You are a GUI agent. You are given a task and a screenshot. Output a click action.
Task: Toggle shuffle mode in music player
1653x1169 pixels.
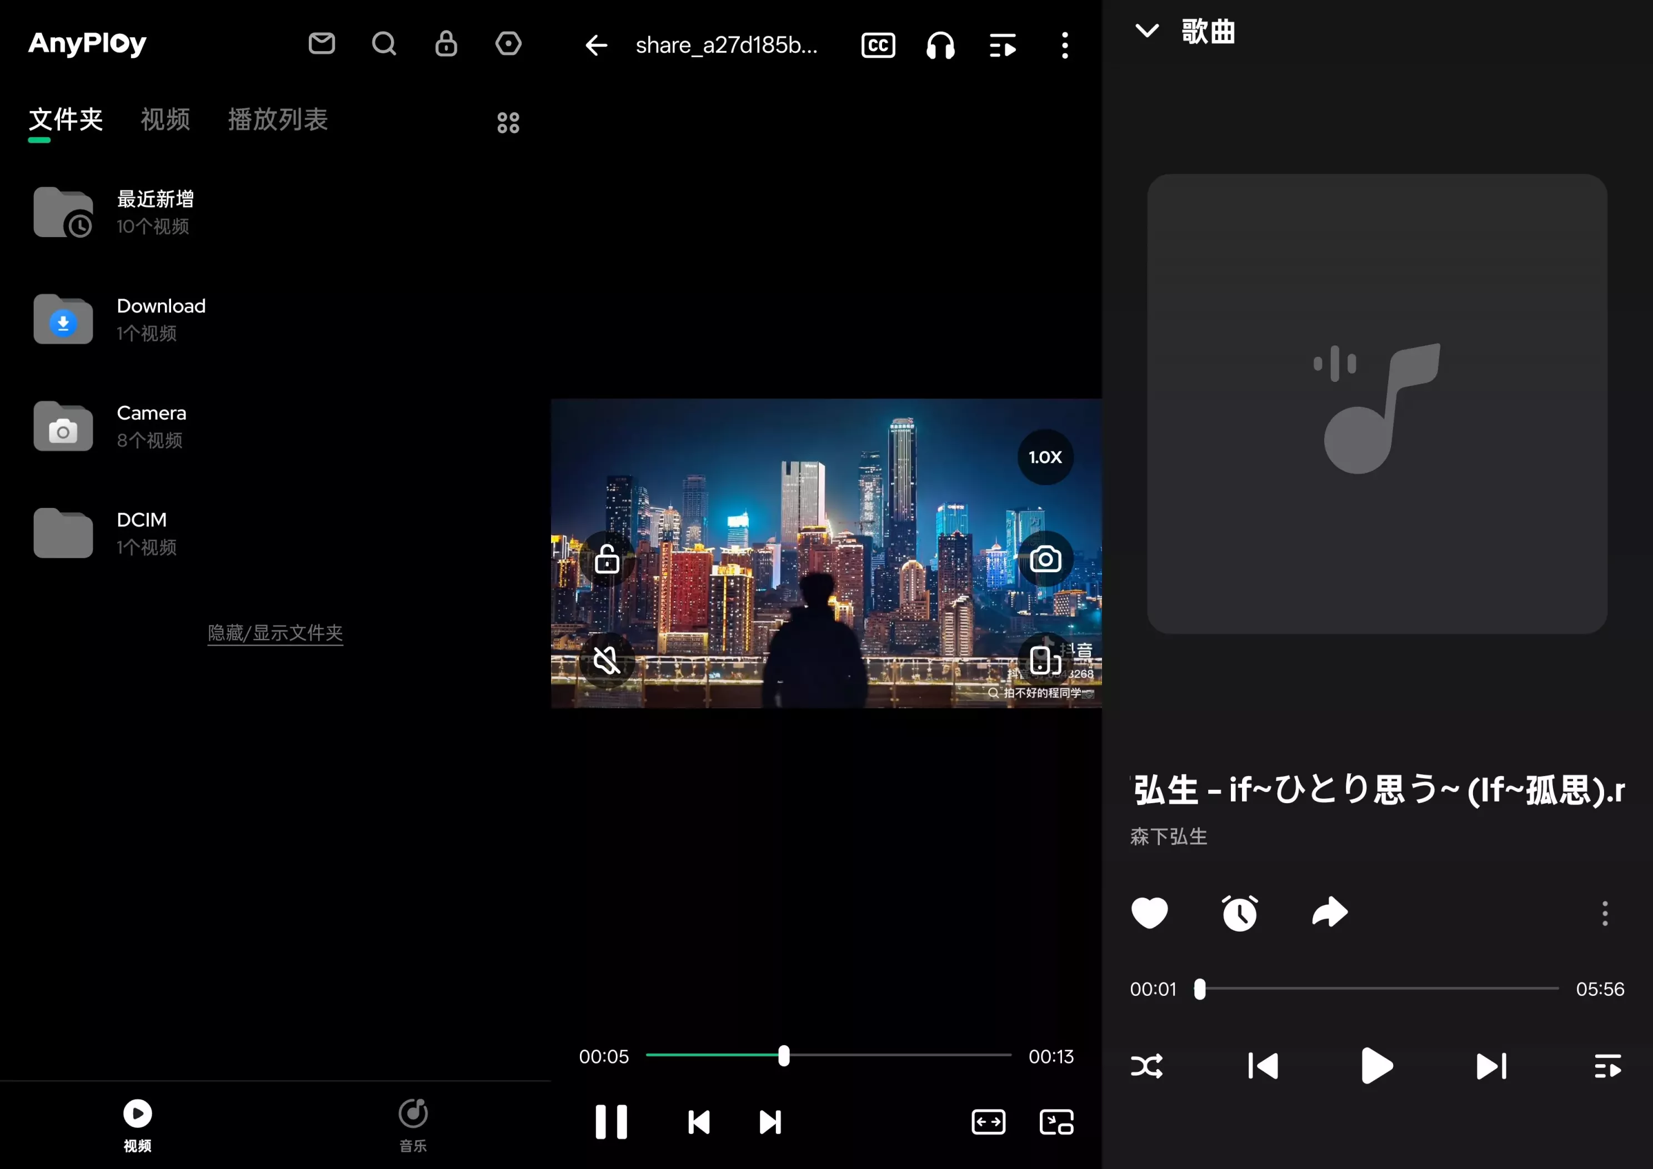tap(1146, 1066)
